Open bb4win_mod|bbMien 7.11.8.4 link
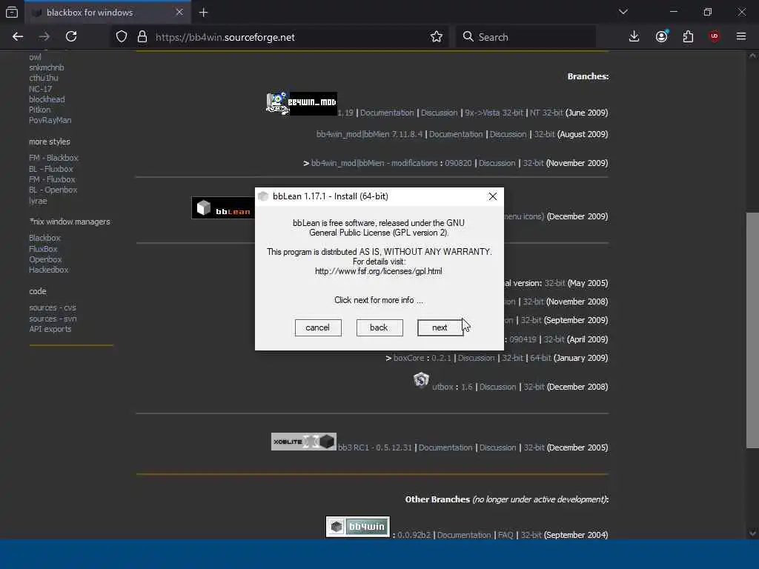Viewport: 759px width, 569px height. coord(369,134)
